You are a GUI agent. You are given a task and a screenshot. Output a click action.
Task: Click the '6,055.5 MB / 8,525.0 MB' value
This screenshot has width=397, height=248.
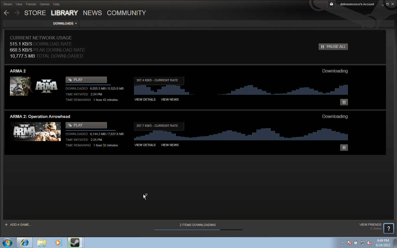pyautogui.click(x=107, y=88)
